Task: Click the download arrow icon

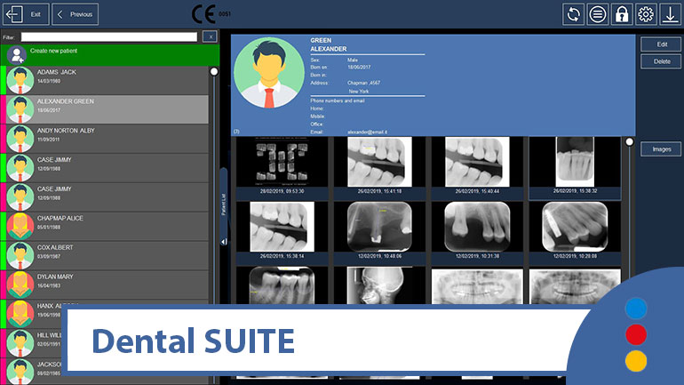Action: [x=669, y=14]
